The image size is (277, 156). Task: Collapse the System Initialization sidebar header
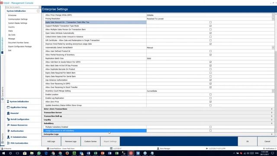38,11
